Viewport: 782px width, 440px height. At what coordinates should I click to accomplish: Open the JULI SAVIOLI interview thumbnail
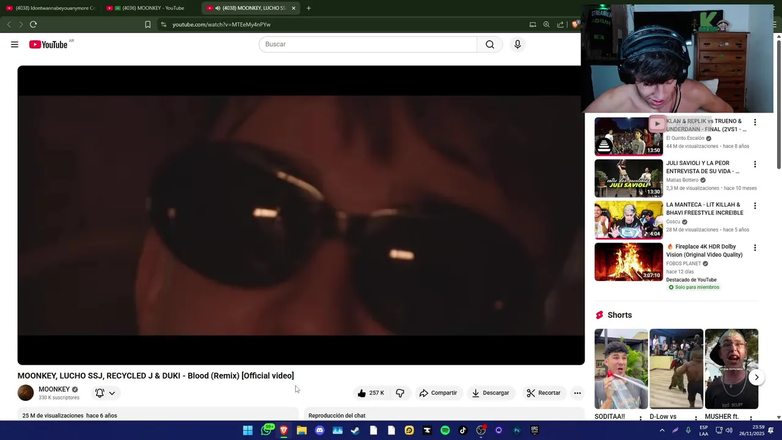[628, 178]
